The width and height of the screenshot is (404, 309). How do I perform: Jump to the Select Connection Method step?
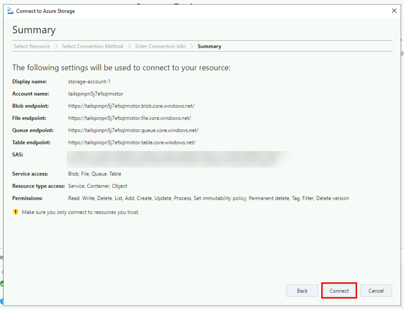coord(92,46)
